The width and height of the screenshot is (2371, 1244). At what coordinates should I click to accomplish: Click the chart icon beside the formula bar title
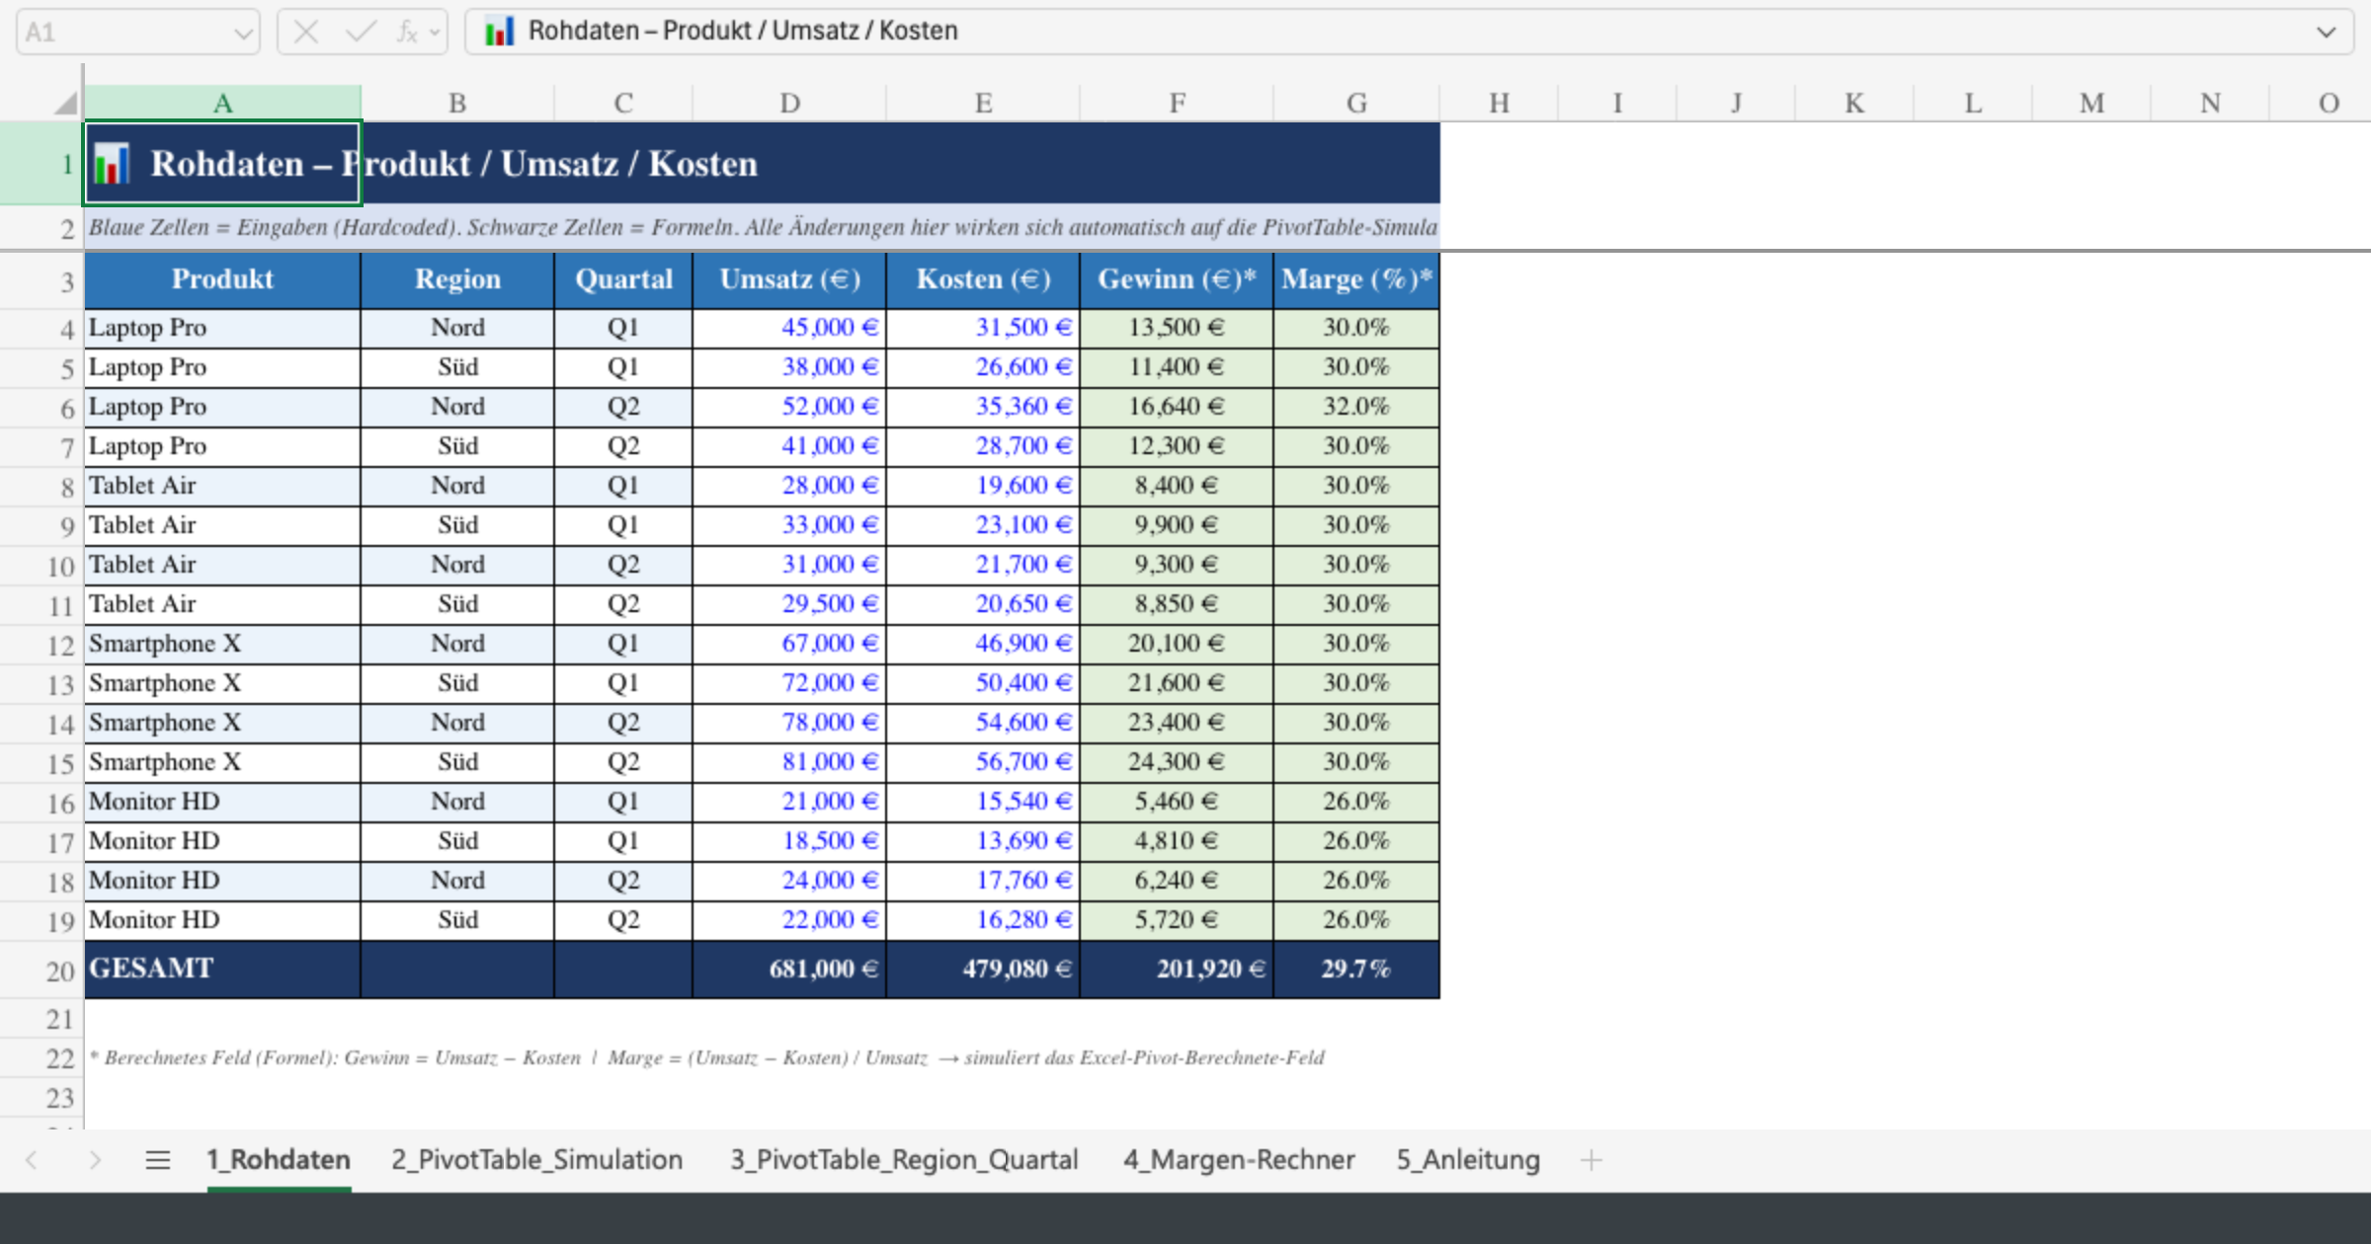point(500,31)
